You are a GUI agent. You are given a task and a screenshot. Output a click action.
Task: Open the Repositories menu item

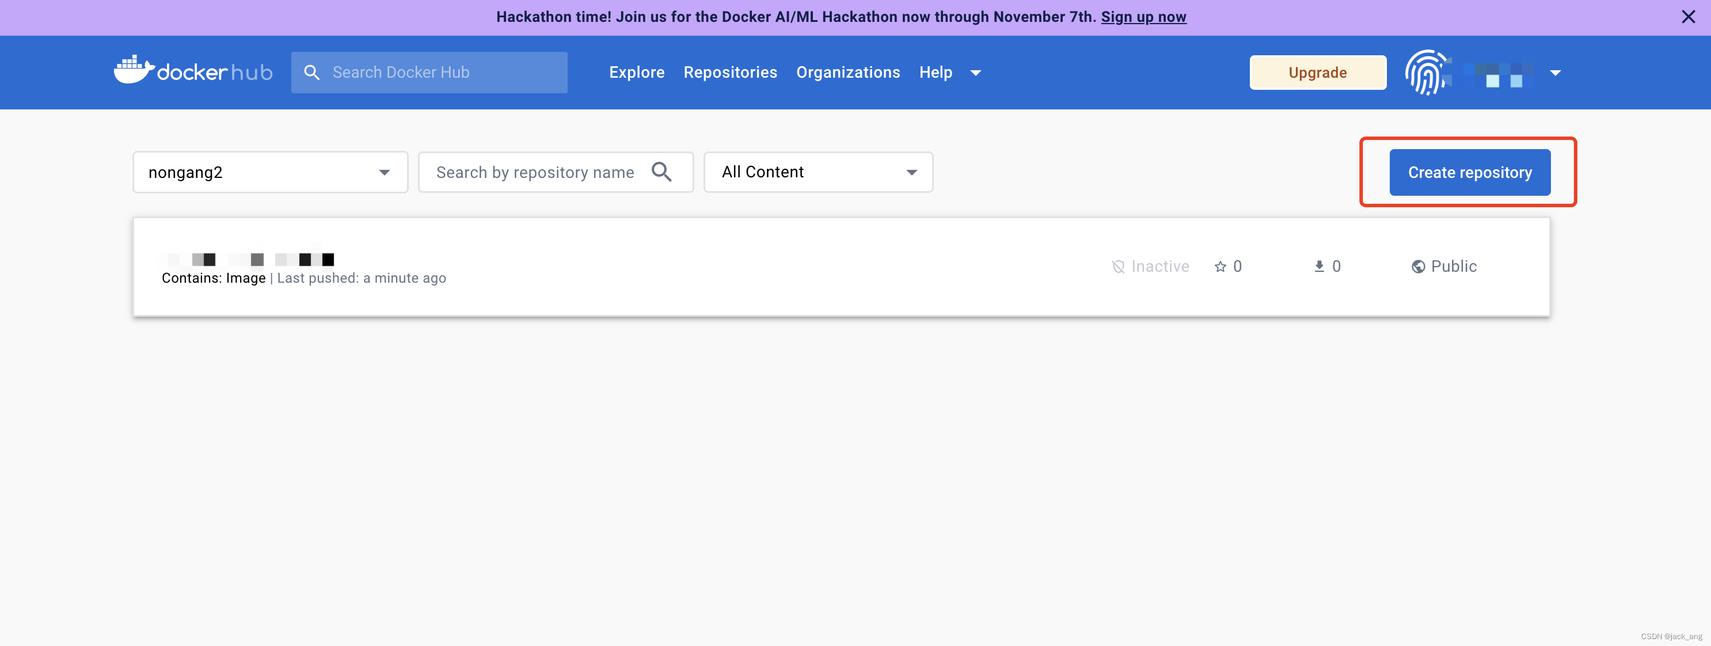tap(730, 73)
